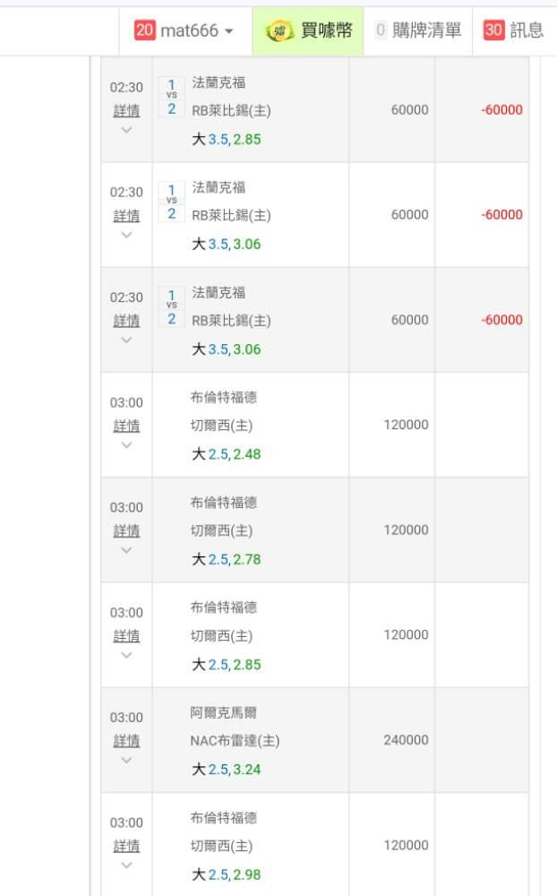Expand the chevron under the 大2.5, 2.48 row
Viewport: 557px width, 896px height.
point(127,445)
